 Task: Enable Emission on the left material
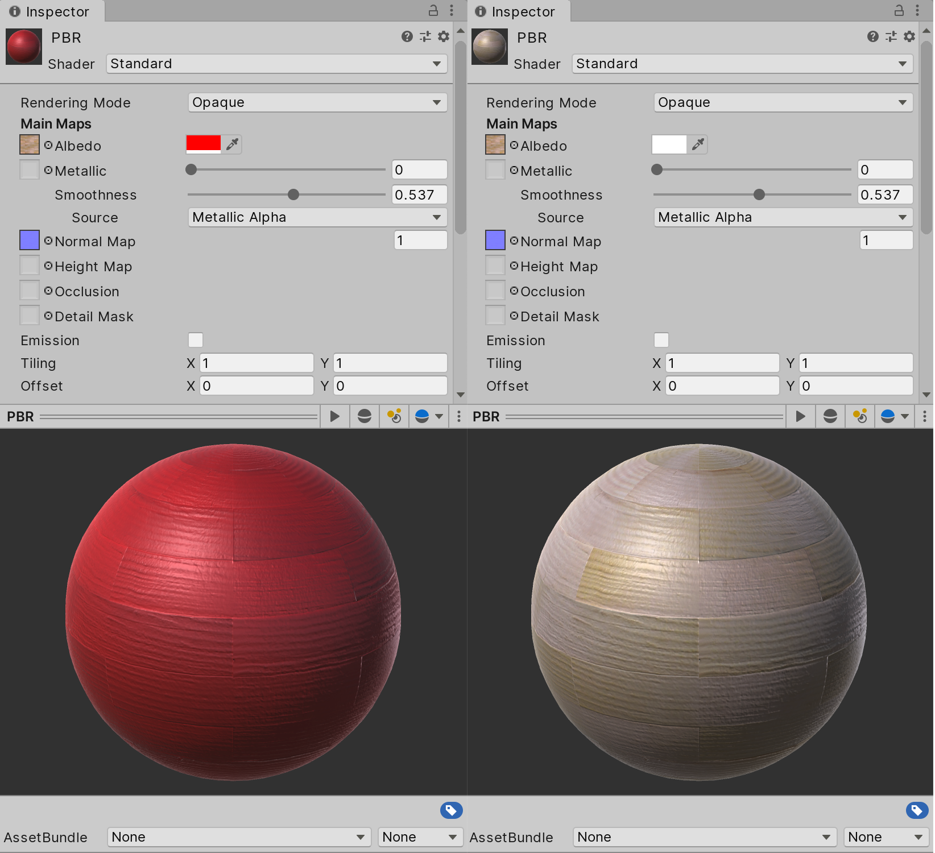[x=196, y=339]
